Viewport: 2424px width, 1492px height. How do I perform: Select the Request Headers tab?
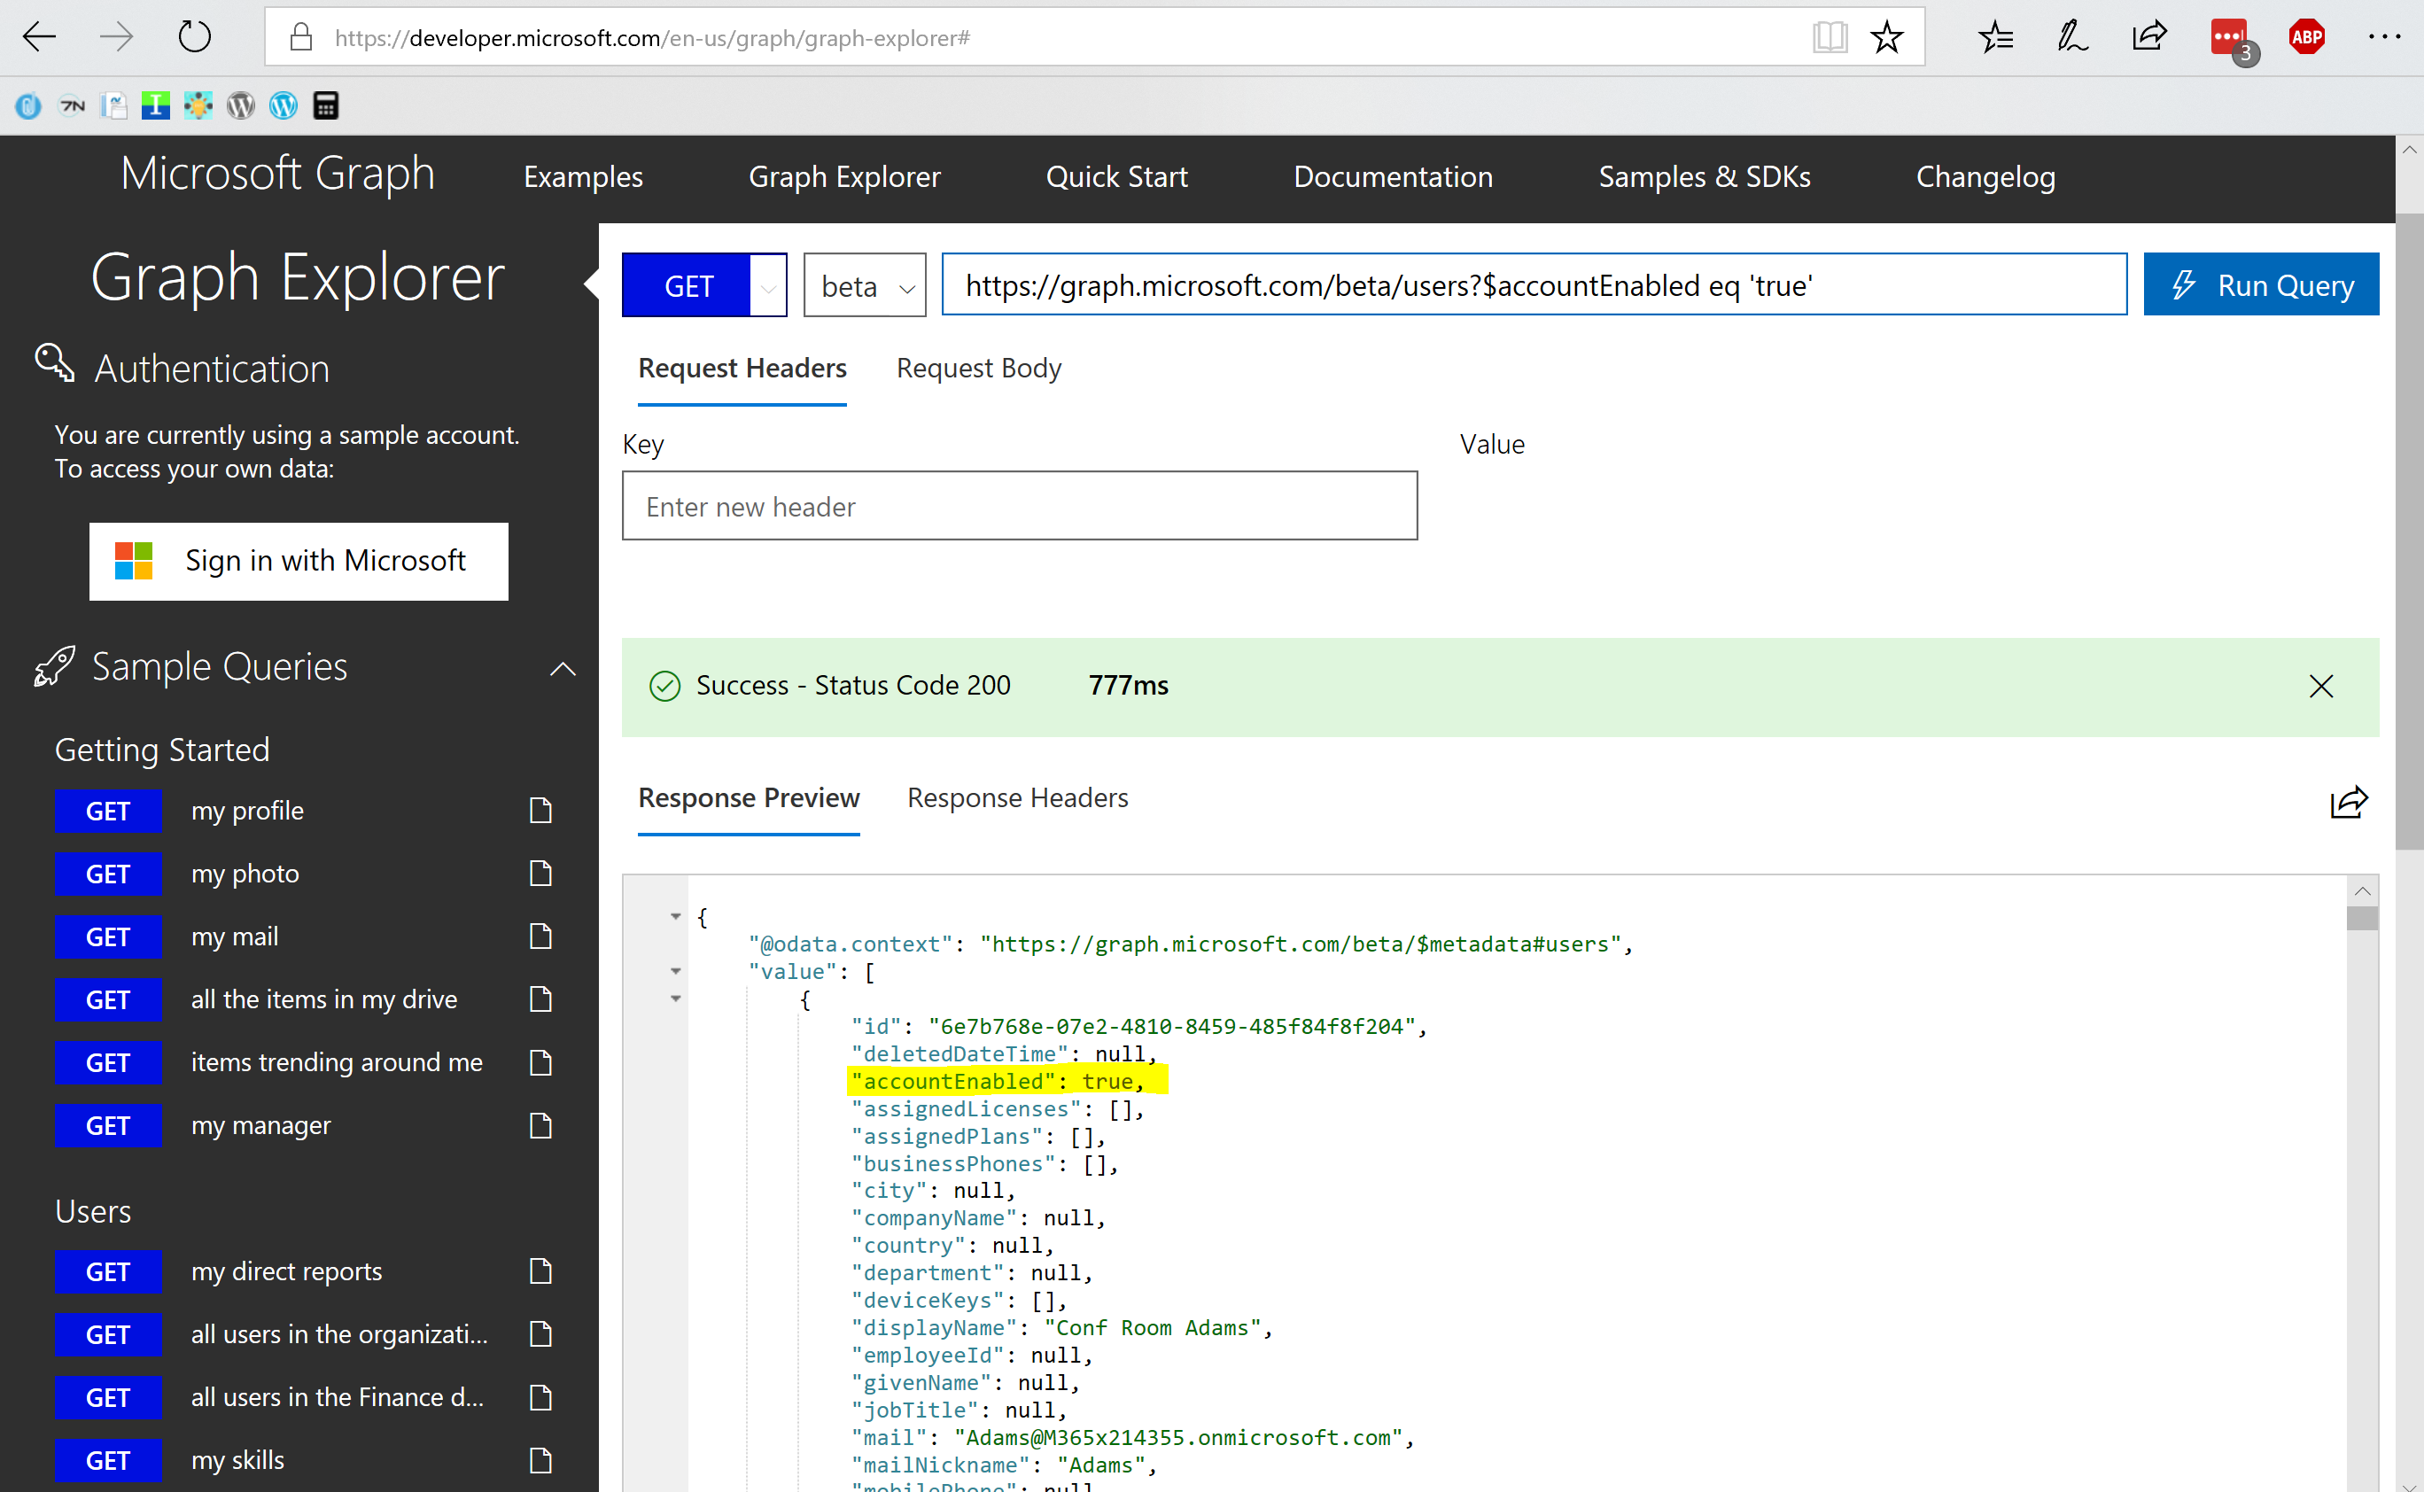point(742,368)
